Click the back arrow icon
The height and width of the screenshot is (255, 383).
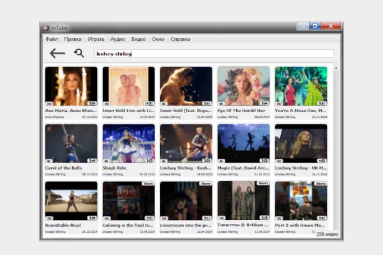57,53
